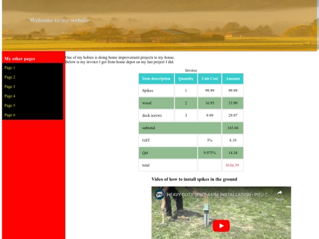Open the video title link 'HEAVY DUTY SPIKE'
The width and height of the screenshot is (319, 239).
pyautogui.click(x=217, y=195)
